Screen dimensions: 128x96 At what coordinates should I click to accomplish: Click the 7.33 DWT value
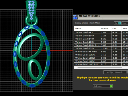[115, 49]
